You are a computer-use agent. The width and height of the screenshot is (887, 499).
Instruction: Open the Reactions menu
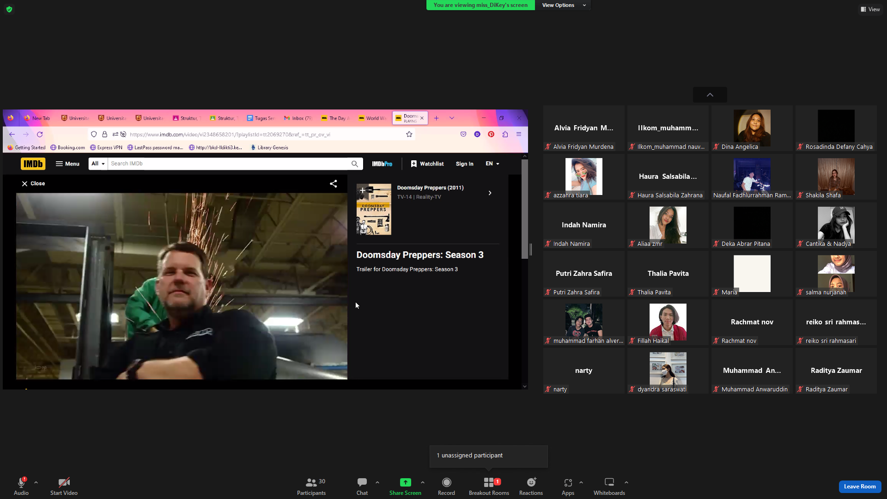point(531,486)
